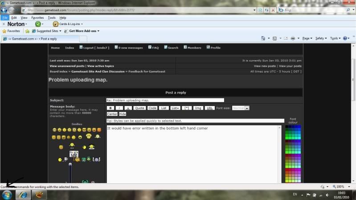Click the browser Back arrow button
This screenshot has width=356, height=200.
point(4,10)
